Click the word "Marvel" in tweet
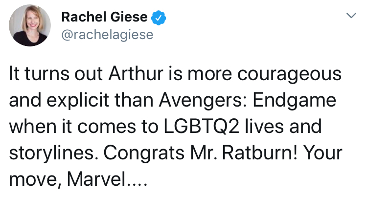 [96, 179]
